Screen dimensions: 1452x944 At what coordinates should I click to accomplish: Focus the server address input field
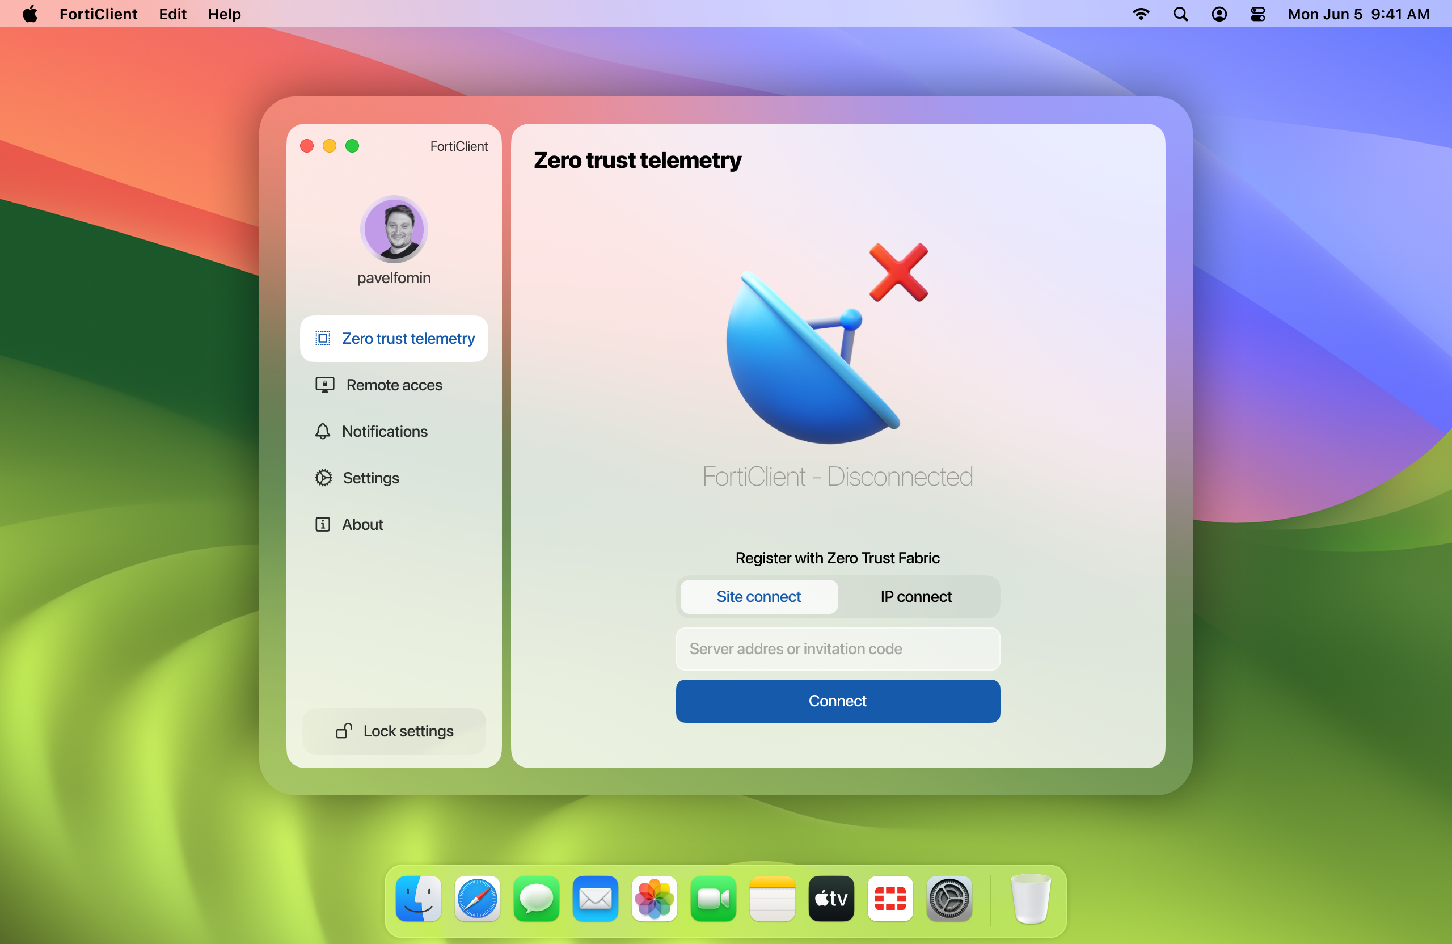tap(837, 648)
